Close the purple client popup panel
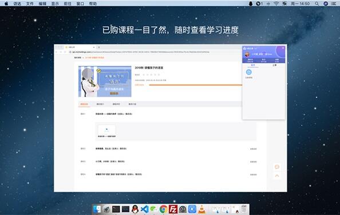Viewport: 340px width, 215px height. point(283,48)
